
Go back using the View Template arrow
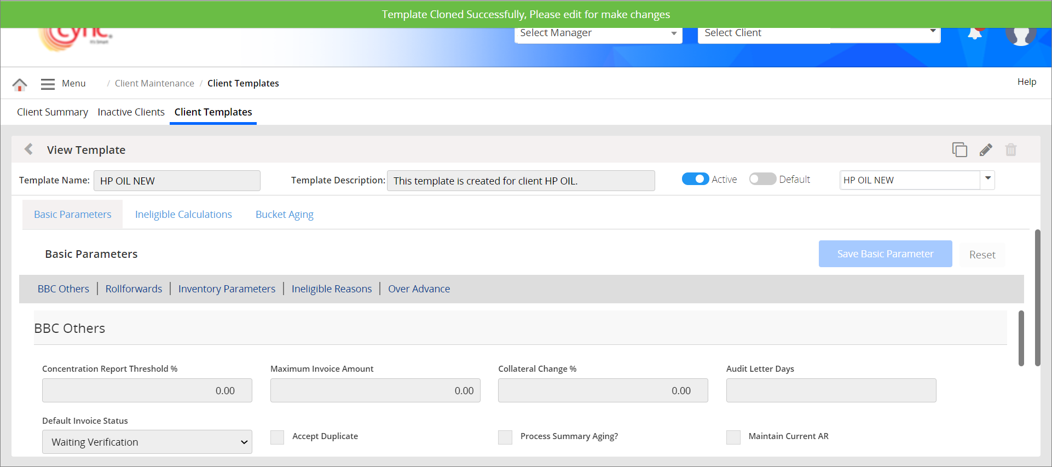29,149
